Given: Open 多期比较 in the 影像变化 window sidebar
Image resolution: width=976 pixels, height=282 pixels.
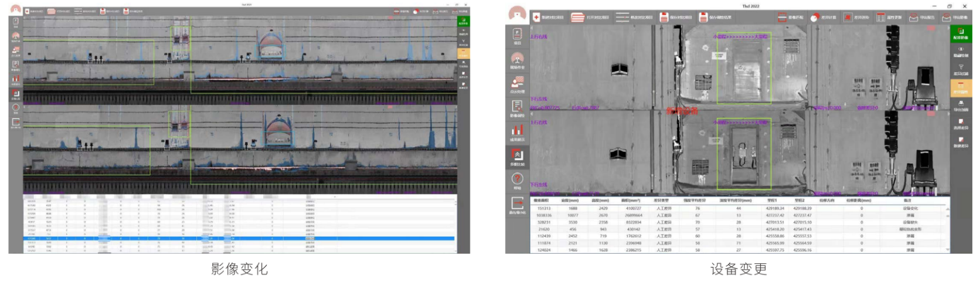Looking at the screenshot, I should point(15,94).
